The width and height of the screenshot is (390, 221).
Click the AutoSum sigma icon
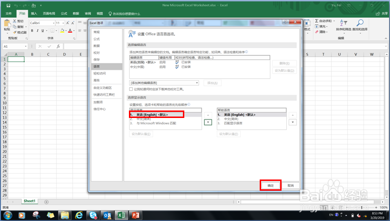click(316, 21)
